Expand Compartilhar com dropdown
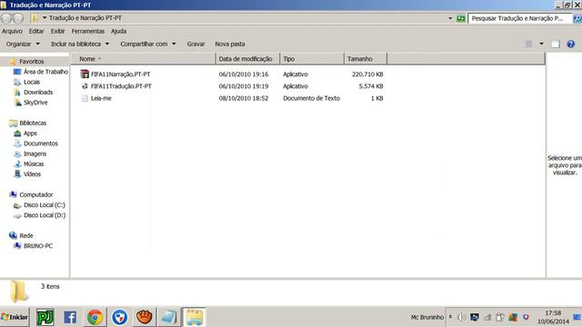The height and width of the screenshot is (327, 582). (147, 45)
